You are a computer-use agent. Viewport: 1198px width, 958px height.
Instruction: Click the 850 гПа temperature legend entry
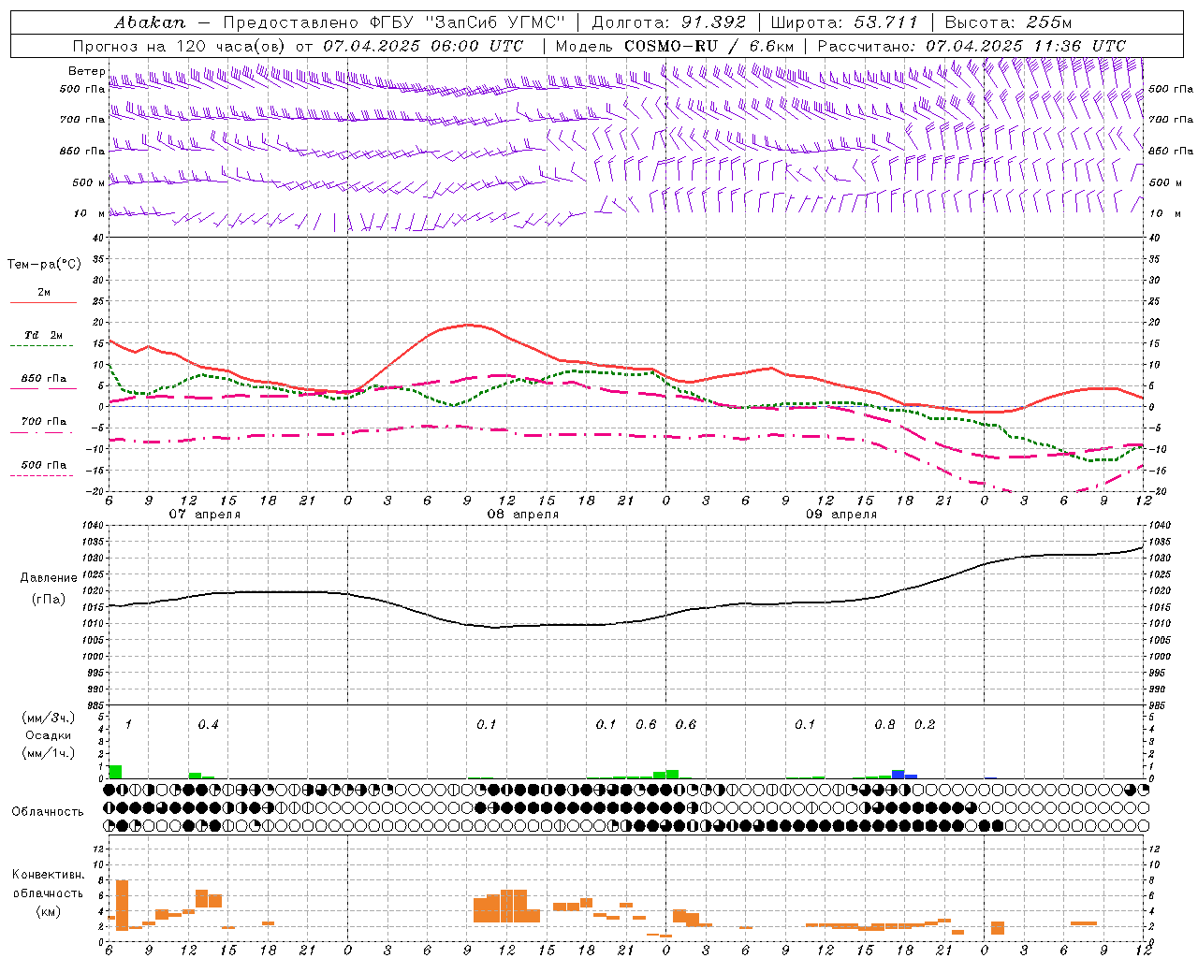[44, 379]
